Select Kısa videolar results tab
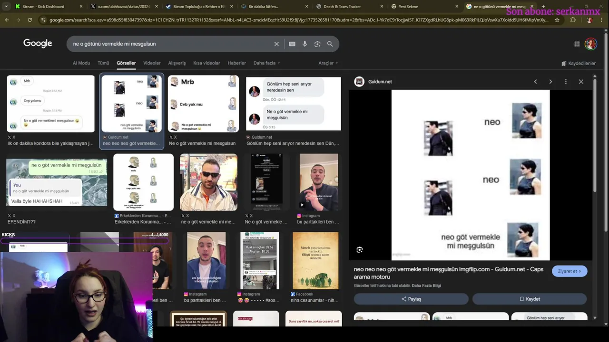This screenshot has height=342, width=609. [206, 63]
